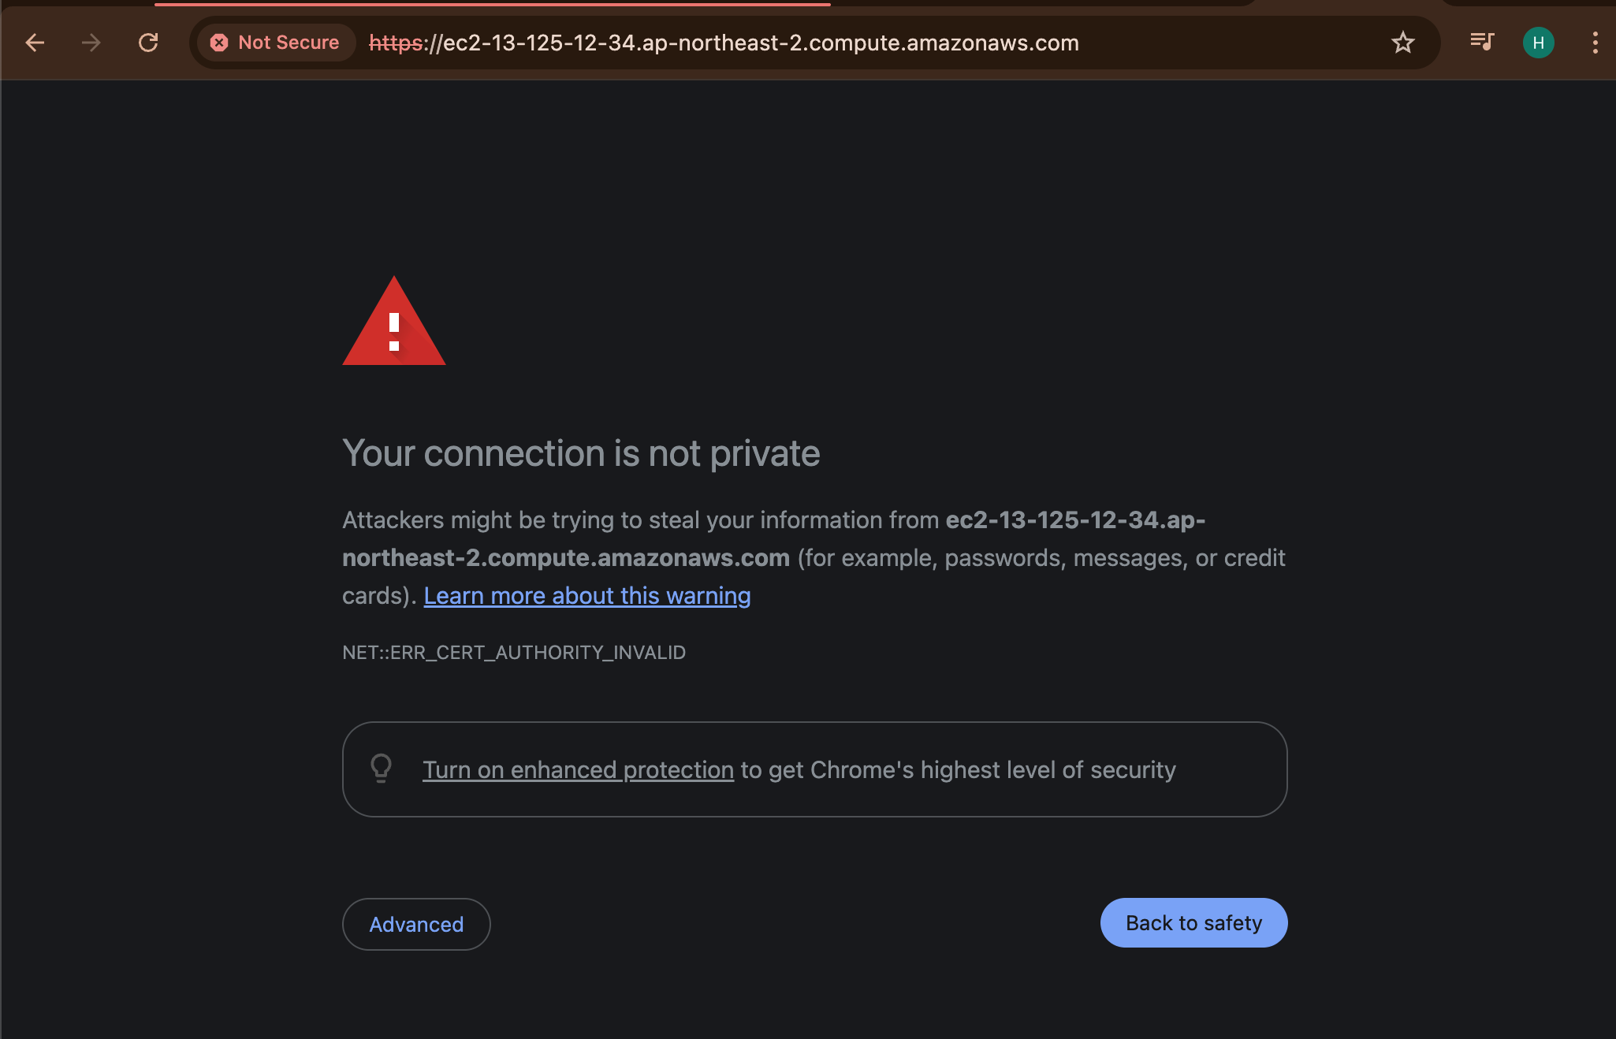
Task: Select Back to safety
Action: coord(1193,922)
